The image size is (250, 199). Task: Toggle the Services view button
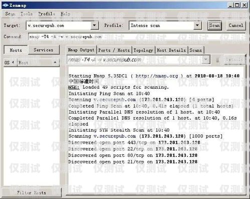44,50
